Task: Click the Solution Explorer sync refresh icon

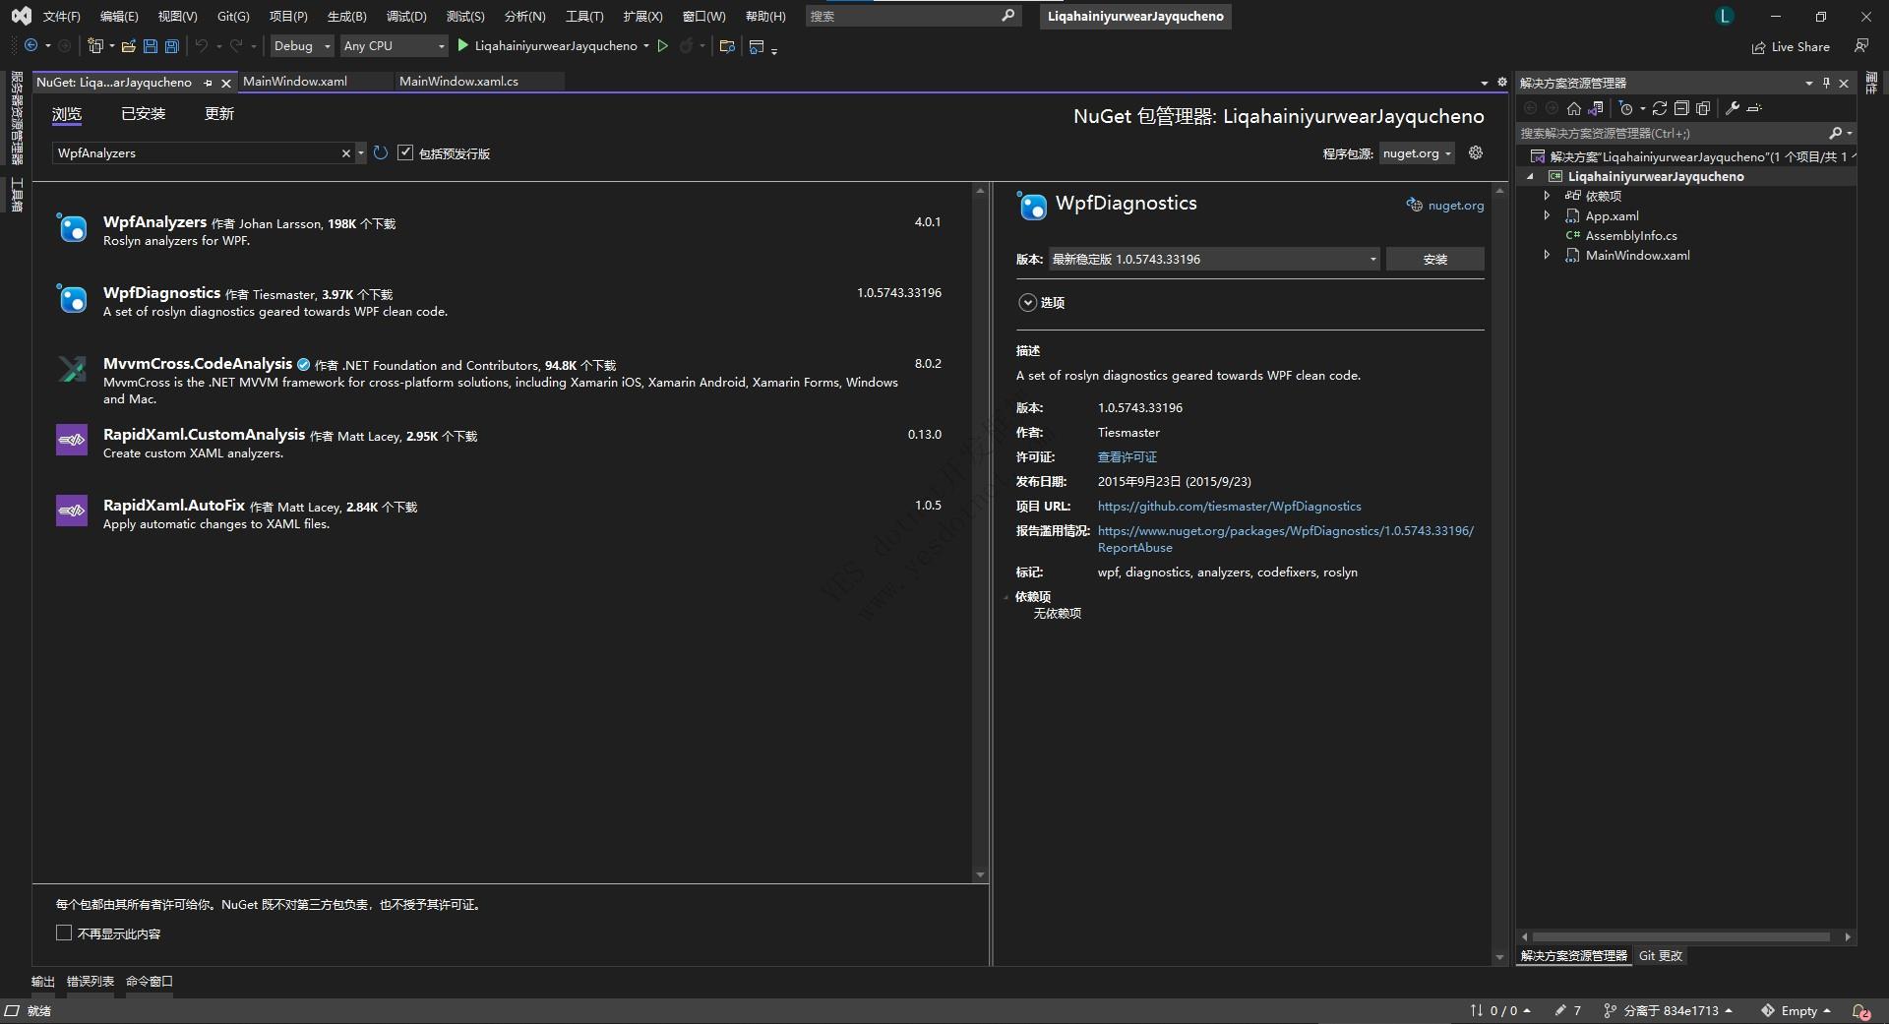Action: [1660, 108]
